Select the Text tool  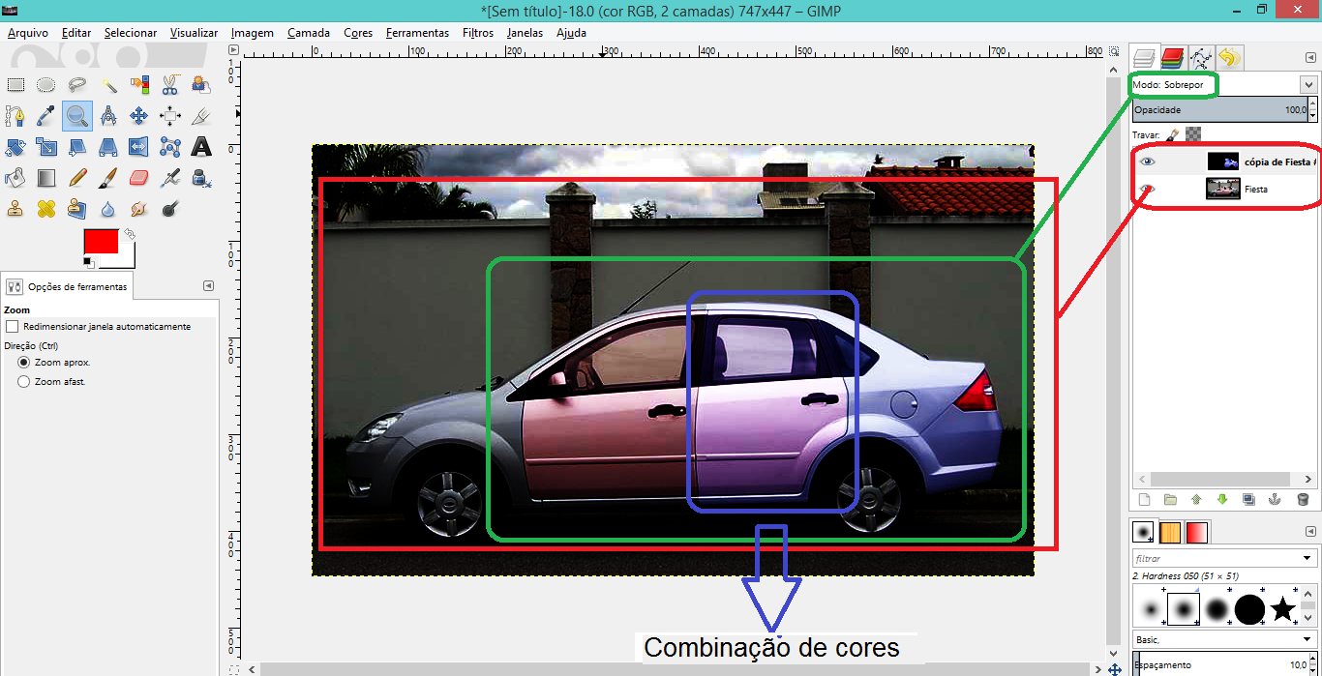pyautogui.click(x=201, y=147)
